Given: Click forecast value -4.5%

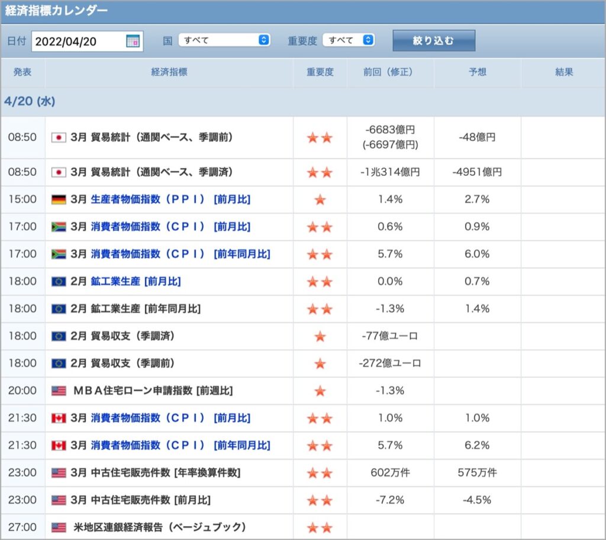Looking at the screenshot, I should tap(478, 500).
